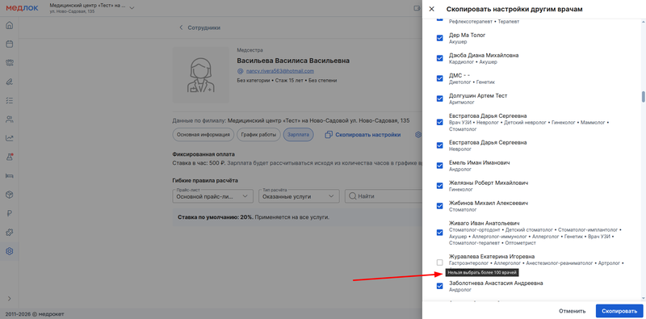Expand the sidebar with bottom chevron
The height and width of the screenshot is (319, 646).
click(x=9, y=298)
